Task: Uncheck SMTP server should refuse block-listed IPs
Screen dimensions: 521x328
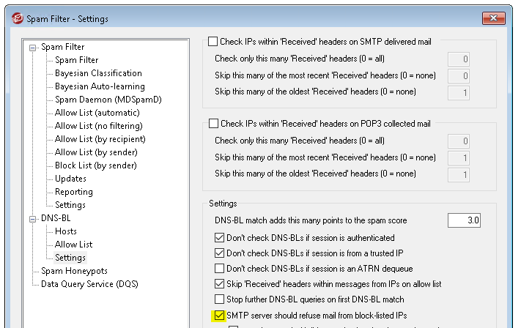Action: pyautogui.click(x=219, y=316)
